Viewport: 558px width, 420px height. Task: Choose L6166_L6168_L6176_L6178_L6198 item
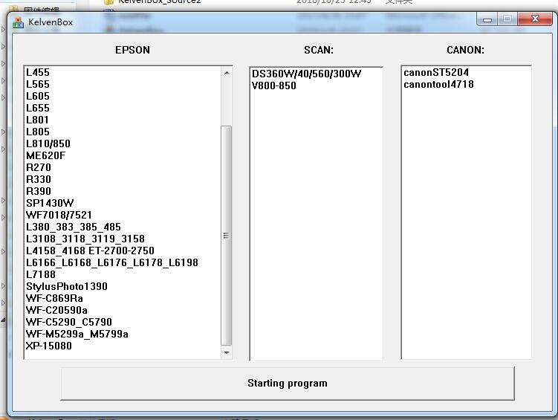[111, 262]
